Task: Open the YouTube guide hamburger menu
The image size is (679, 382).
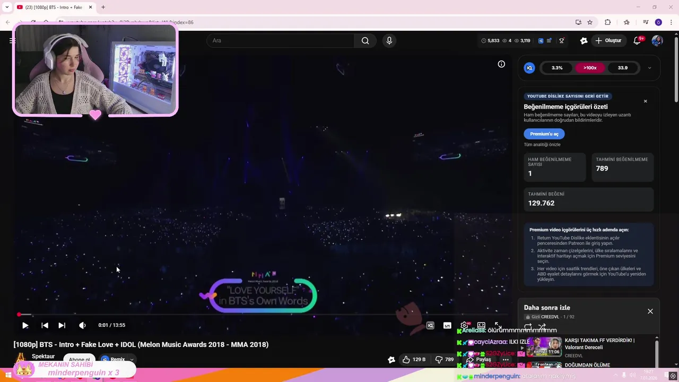Action: 11,41
